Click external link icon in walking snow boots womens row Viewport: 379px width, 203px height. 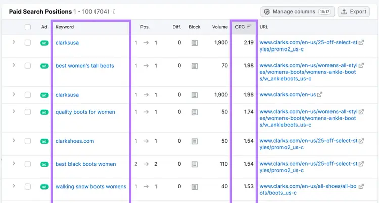361,186
